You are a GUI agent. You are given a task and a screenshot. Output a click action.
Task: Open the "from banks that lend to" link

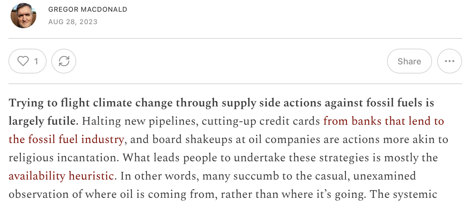[383, 121]
